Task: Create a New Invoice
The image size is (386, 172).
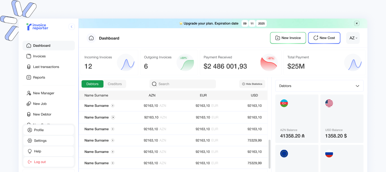Action: [x=288, y=38]
